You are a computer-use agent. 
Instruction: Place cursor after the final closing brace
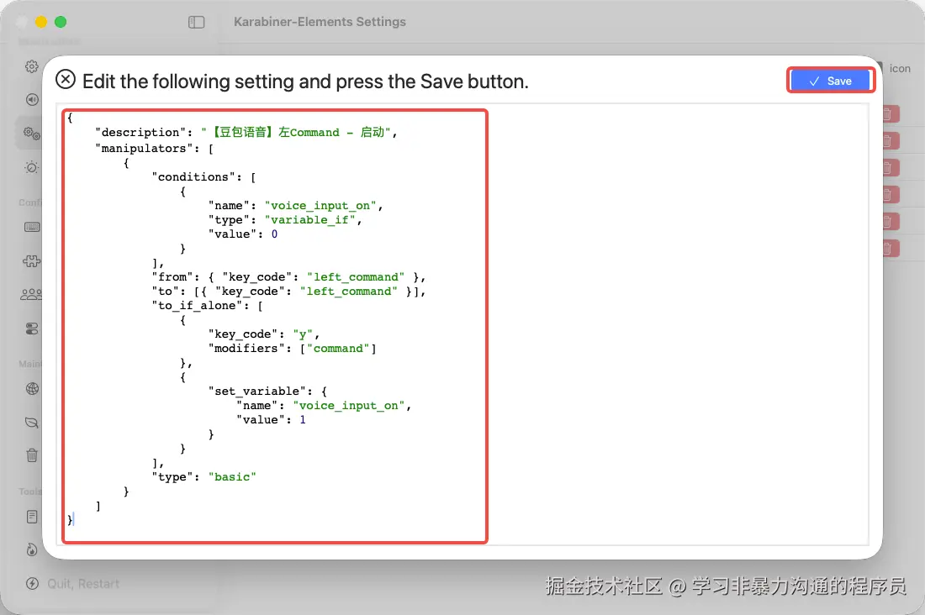tap(74, 519)
